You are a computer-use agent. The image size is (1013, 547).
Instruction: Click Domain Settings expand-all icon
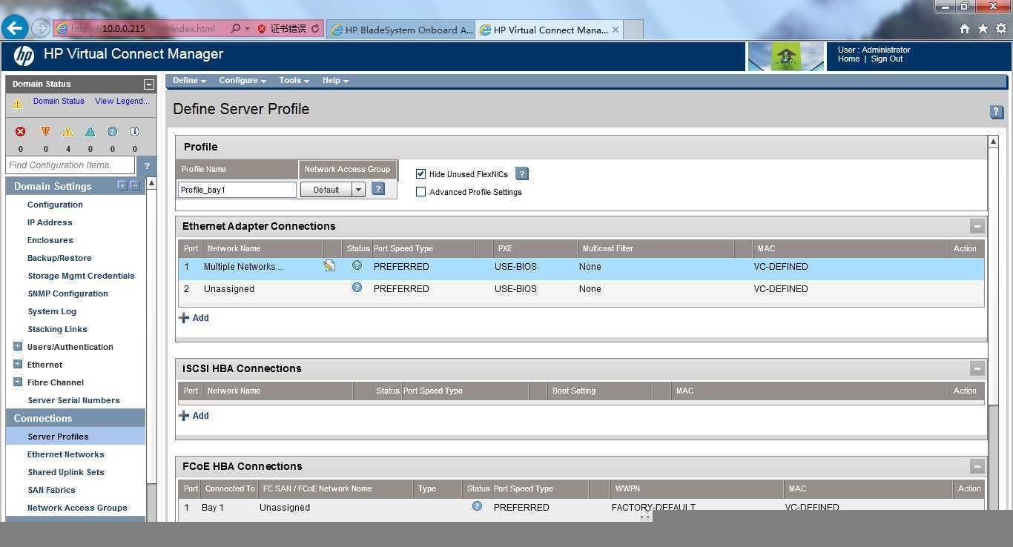point(122,185)
